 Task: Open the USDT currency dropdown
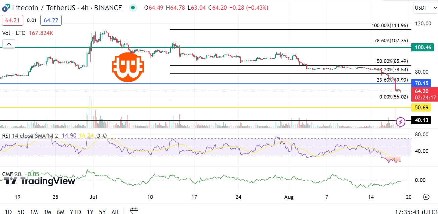point(425,7)
